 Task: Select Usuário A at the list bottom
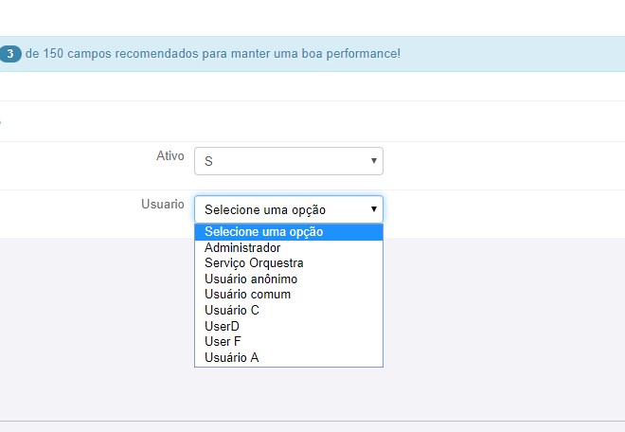232,357
